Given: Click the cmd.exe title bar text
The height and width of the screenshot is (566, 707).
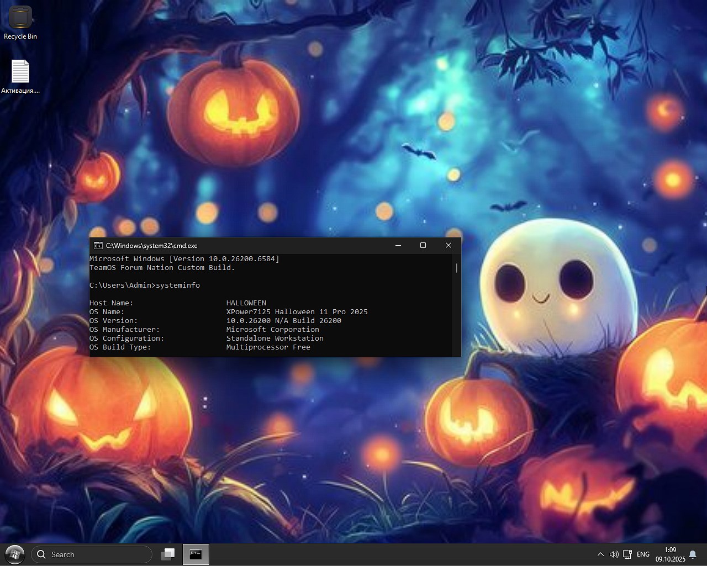Looking at the screenshot, I should click(x=152, y=246).
